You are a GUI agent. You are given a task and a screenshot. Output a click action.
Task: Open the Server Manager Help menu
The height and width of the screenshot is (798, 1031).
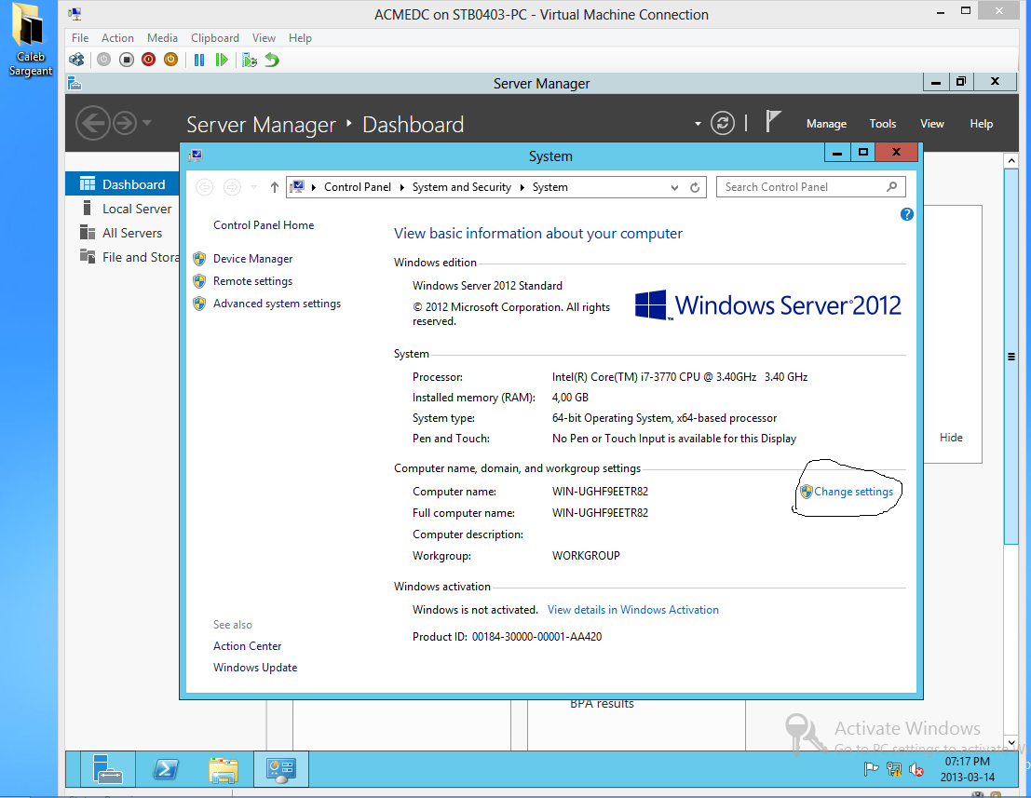(x=981, y=124)
